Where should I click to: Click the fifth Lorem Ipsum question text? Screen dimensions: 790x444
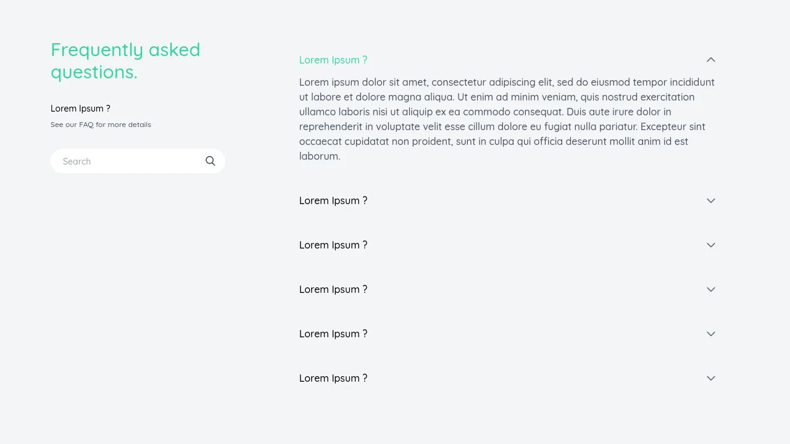[333, 334]
